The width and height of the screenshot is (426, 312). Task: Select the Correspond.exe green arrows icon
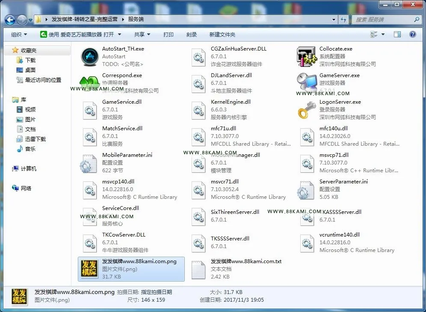pyautogui.click(x=89, y=82)
